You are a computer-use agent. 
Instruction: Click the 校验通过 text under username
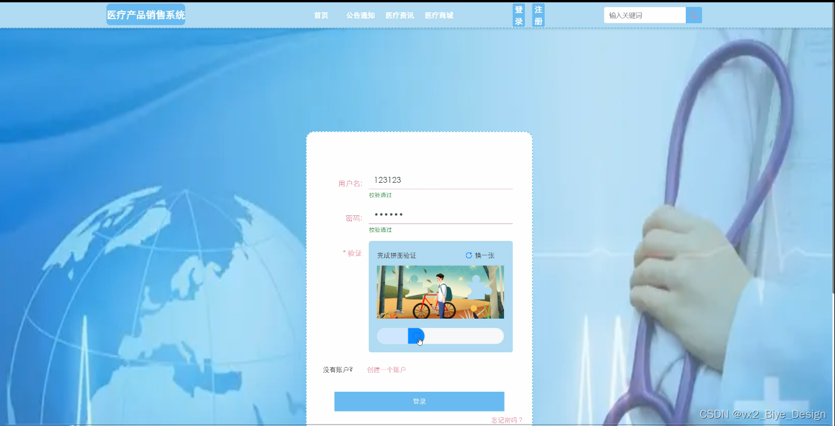pos(380,195)
